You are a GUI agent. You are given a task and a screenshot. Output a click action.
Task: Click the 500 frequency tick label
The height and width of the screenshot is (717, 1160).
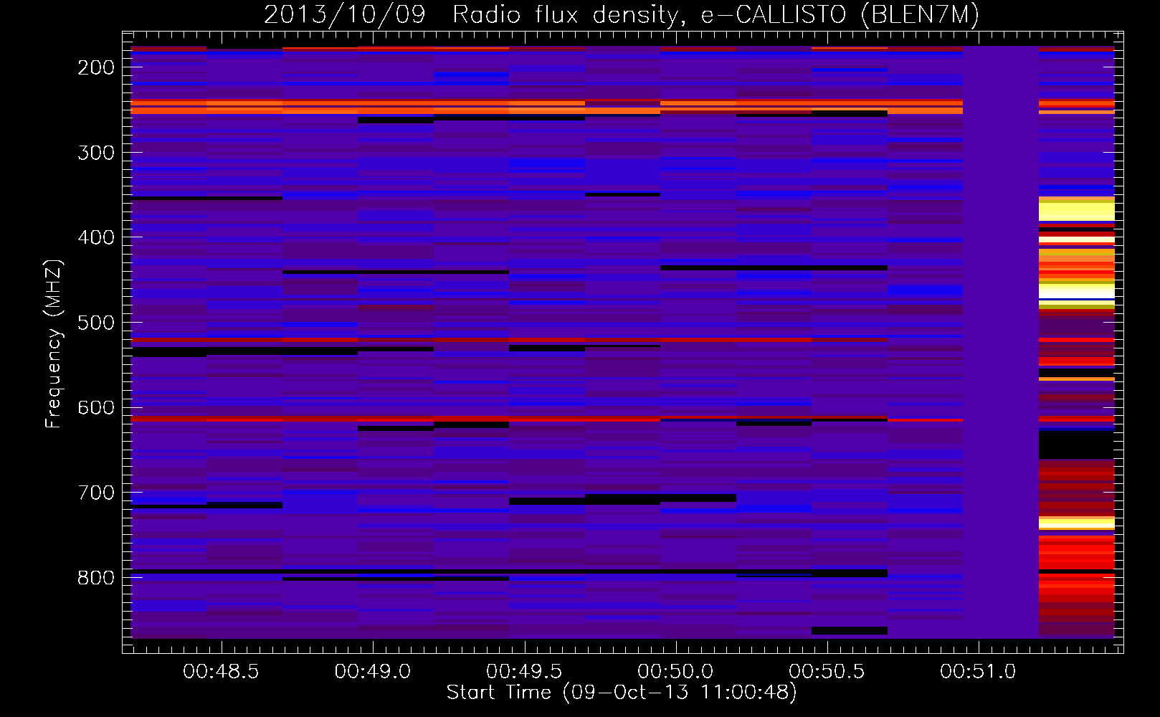tap(96, 323)
